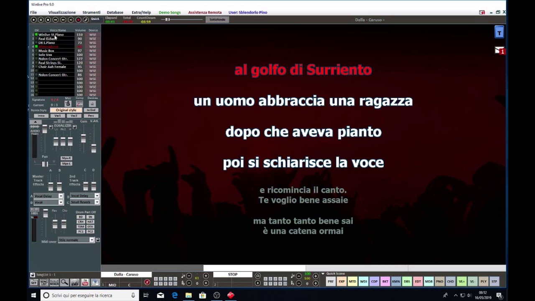Start playback with the Play transport button
Screen dimensions: 535x301
[33, 20]
